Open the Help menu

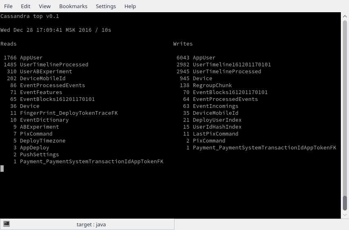coord(130,6)
